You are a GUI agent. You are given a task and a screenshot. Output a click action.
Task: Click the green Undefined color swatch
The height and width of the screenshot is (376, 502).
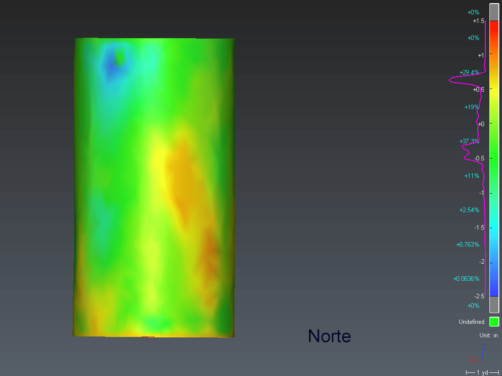494,322
